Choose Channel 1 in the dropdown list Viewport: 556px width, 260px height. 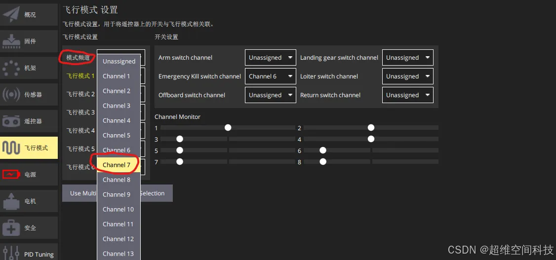(119, 76)
